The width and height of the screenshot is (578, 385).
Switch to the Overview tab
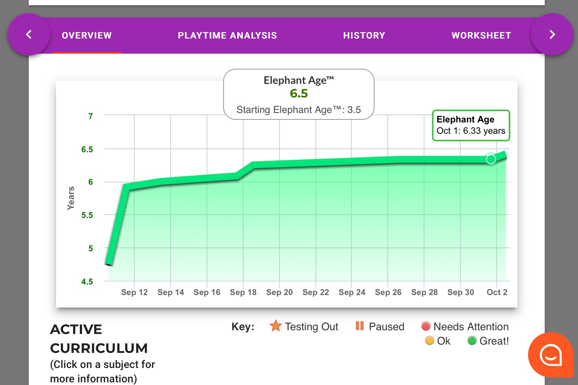[87, 36]
